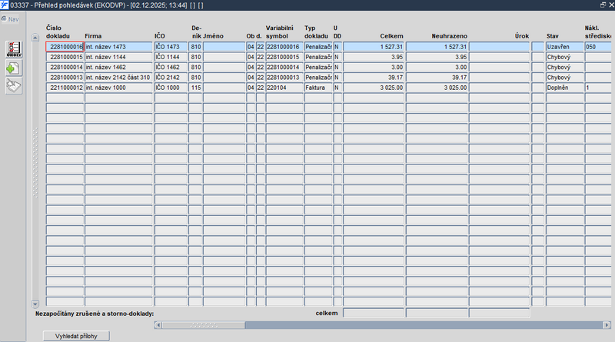
Task: Close the Přehled pohledávek window
Action: pos(611,5)
